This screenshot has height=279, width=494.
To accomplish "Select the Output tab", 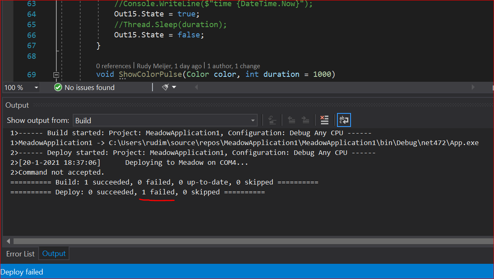I will click(x=53, y=254).
